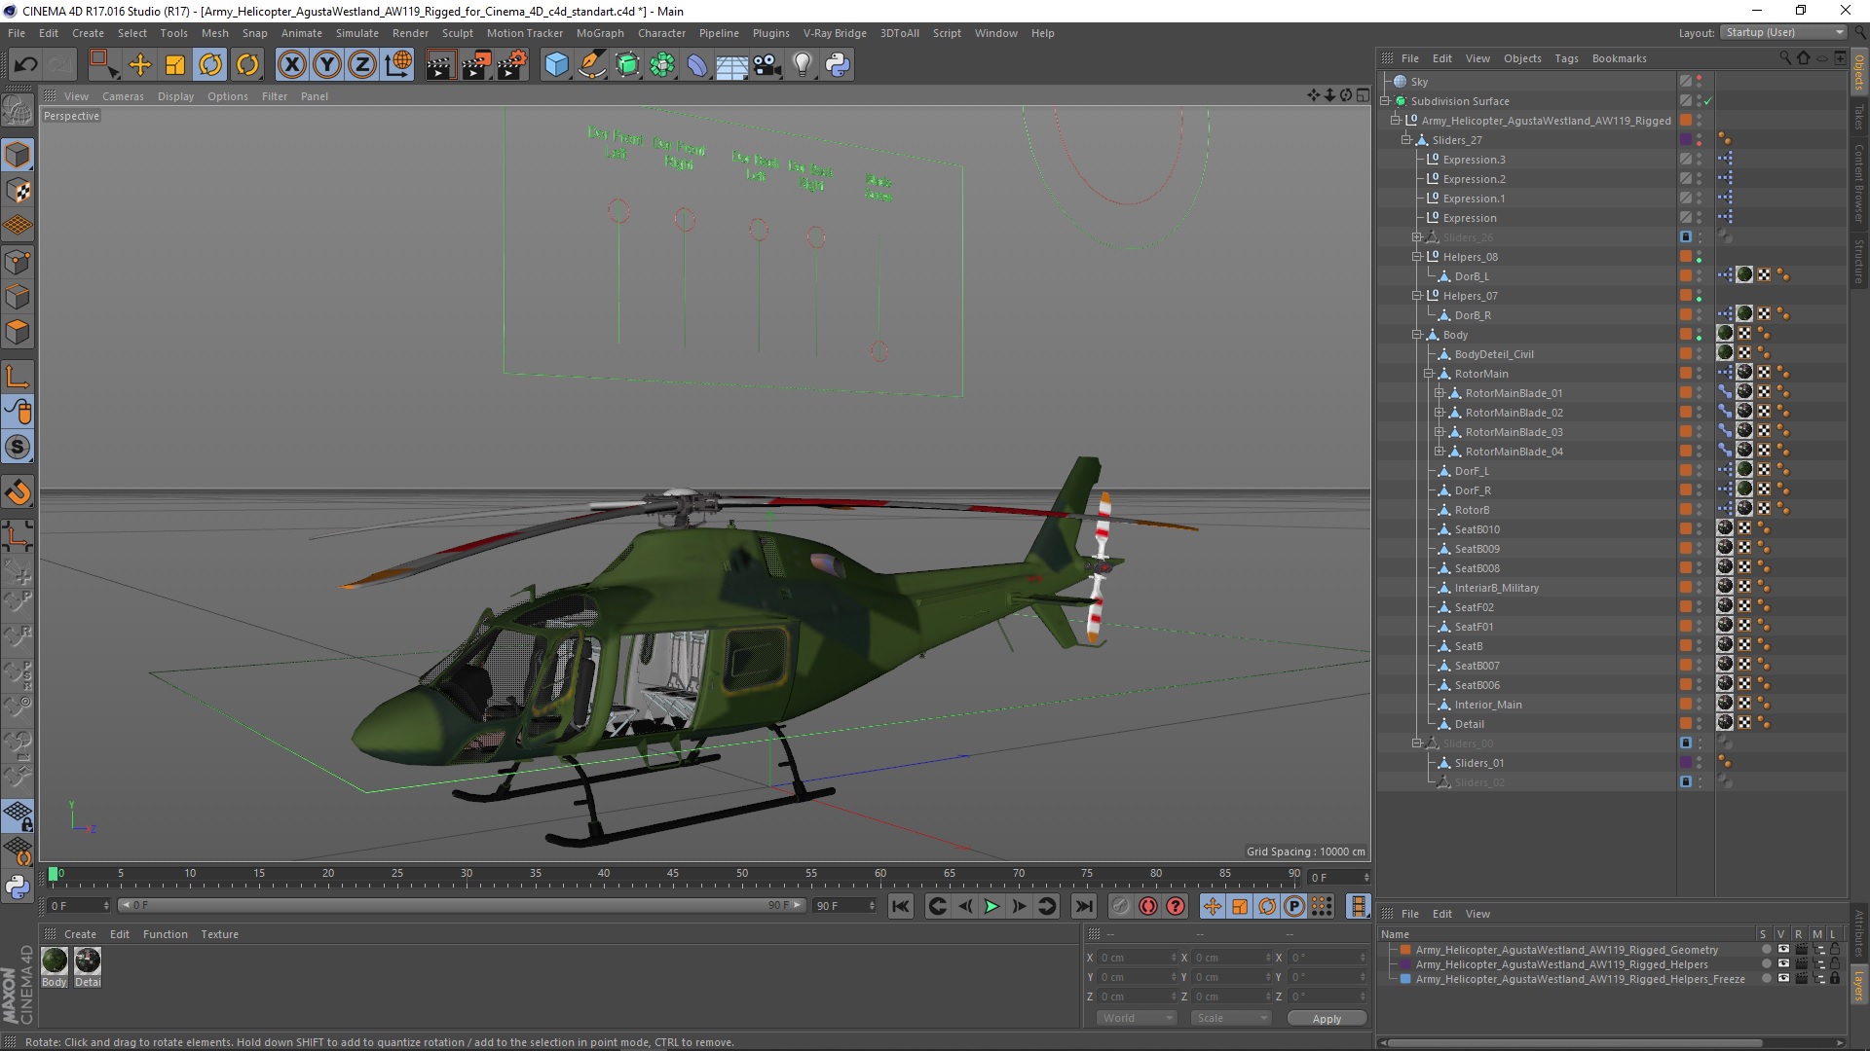
Task: Switch to Edges mode
Action: pyautogui.click(x=18, y=297)
